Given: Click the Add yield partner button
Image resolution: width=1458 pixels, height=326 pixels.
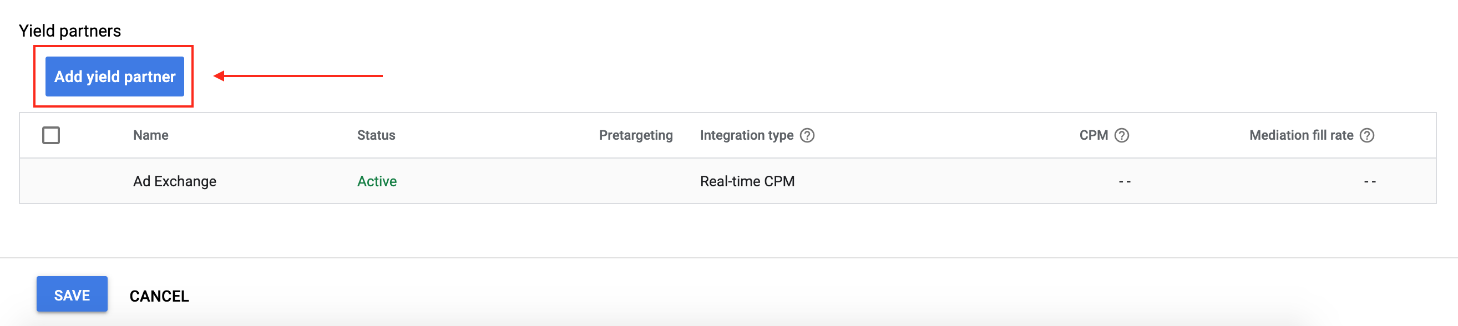Looking at the screenshot, I should tap(114, 77).
